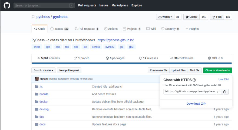The width and height of the screenshot is (238, 130).
Task: Open the Pull requests repository tab
Action: tap(87, 29)
